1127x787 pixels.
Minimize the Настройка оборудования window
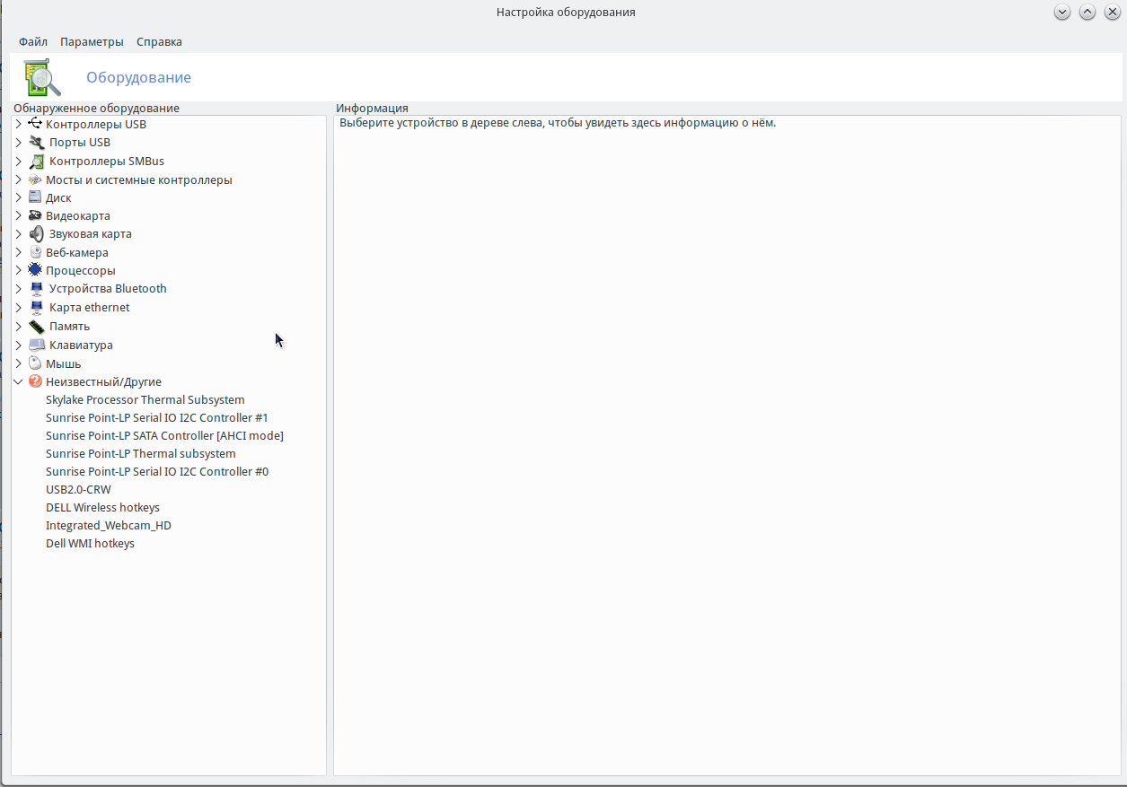point(1062,13)
